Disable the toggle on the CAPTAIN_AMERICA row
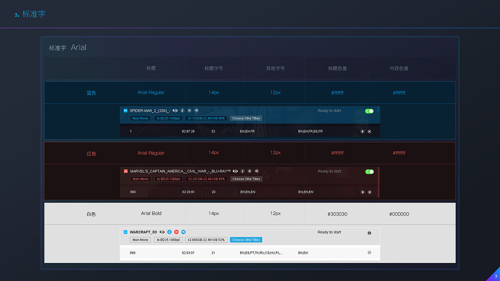The width and height of the screenshot is (500, 281). (369, 171)
